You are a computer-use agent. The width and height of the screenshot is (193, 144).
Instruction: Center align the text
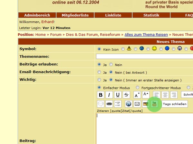[165, 95]
